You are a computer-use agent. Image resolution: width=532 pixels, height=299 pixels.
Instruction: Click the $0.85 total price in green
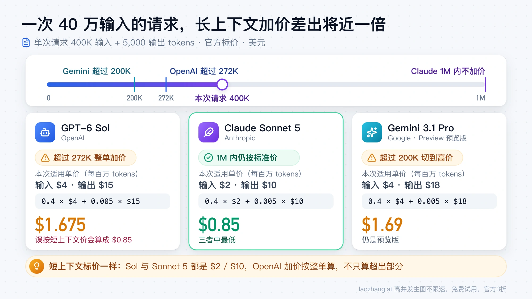point(219,225)
